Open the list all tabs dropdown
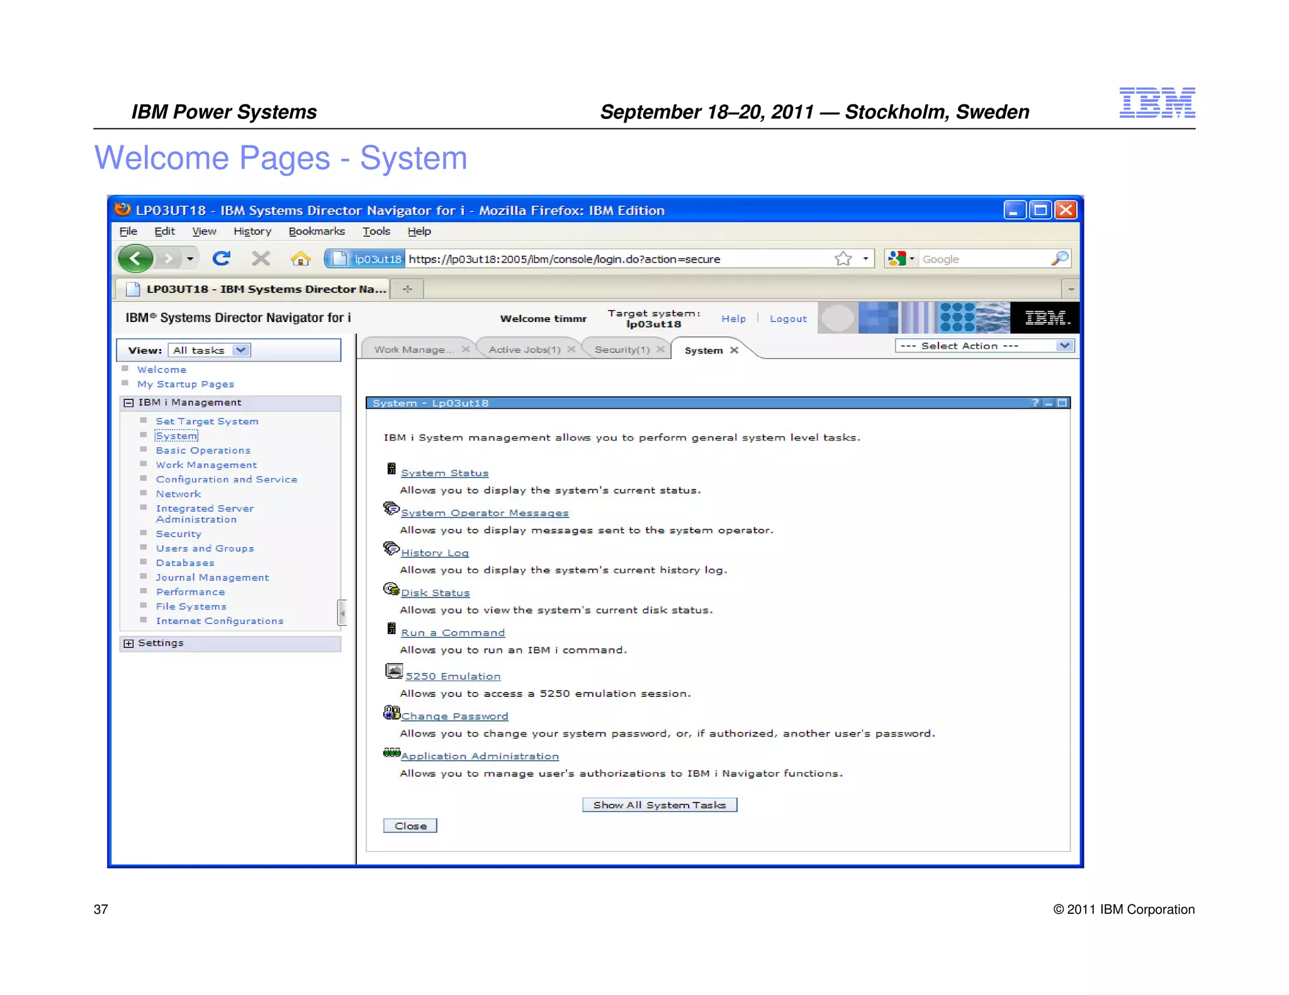This screenshot has height=995, width=1289. pyautogui.click(x=1071, y=289)
